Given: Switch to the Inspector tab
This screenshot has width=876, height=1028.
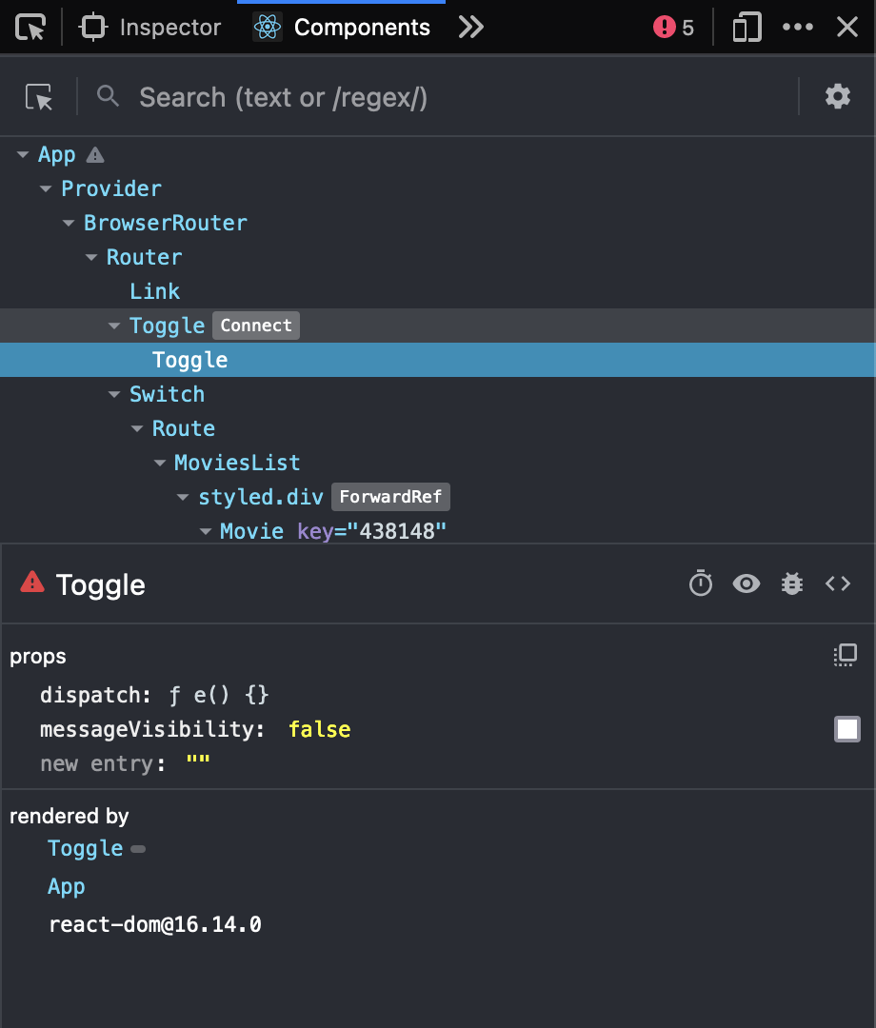Looking at the screenshot, I should [150, 28].
